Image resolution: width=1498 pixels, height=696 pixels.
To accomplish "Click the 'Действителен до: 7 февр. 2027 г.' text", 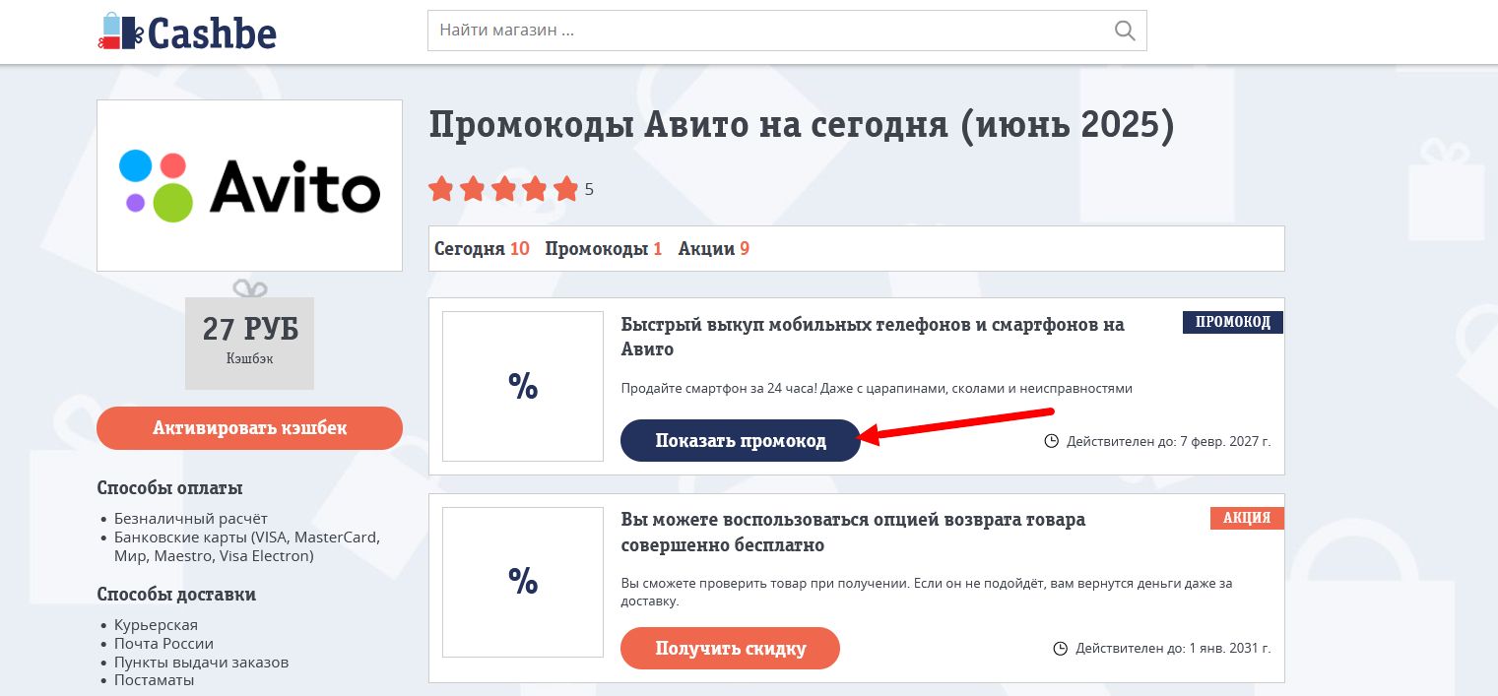I will [x=1168, y=442].
